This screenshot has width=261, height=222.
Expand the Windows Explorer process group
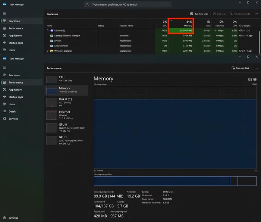coord(48,51)
